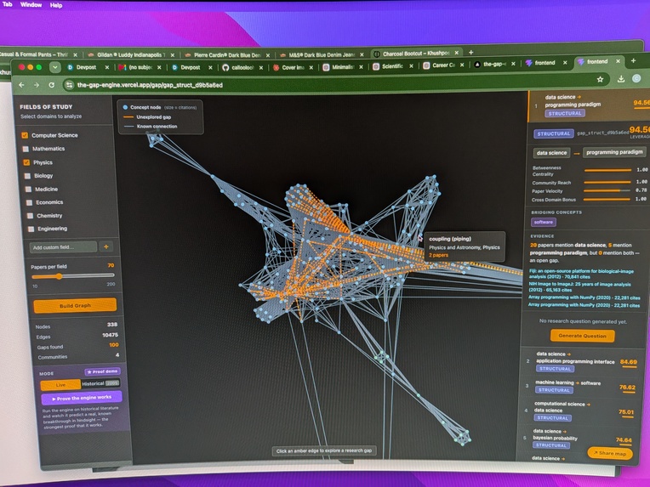Open site information icon in address bar

(x=69, y=85)
